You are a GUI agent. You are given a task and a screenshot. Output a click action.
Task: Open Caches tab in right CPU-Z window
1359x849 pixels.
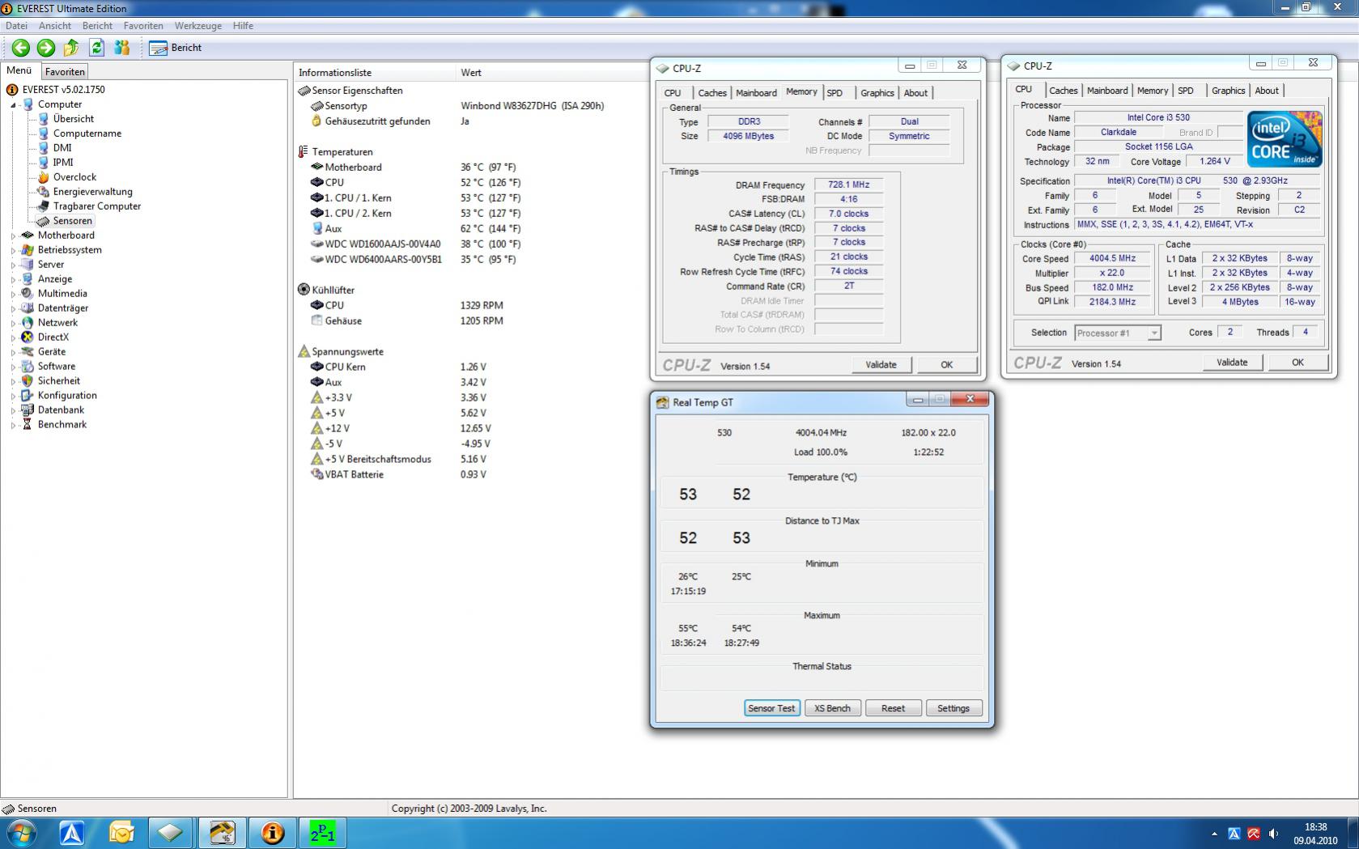tap(1064, 91)
